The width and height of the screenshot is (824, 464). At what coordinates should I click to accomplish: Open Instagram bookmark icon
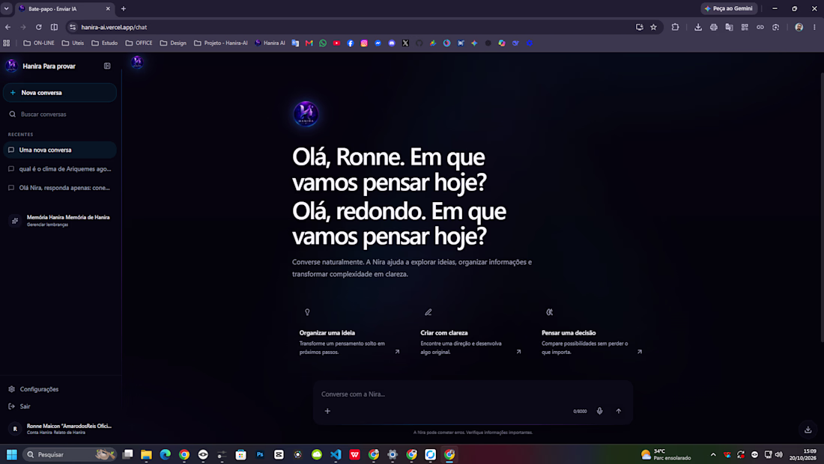pyautogui.click(x=364, y=43)
